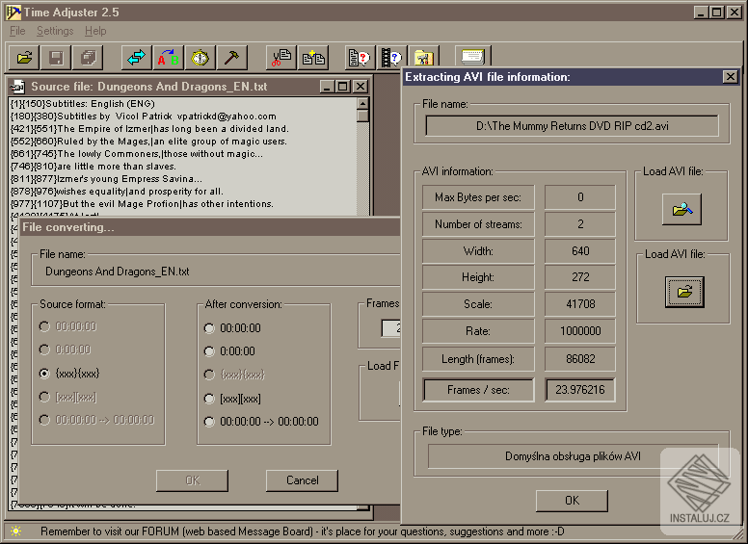
Task: Click the Source file window document icon
Action: [x=17, y=87]
